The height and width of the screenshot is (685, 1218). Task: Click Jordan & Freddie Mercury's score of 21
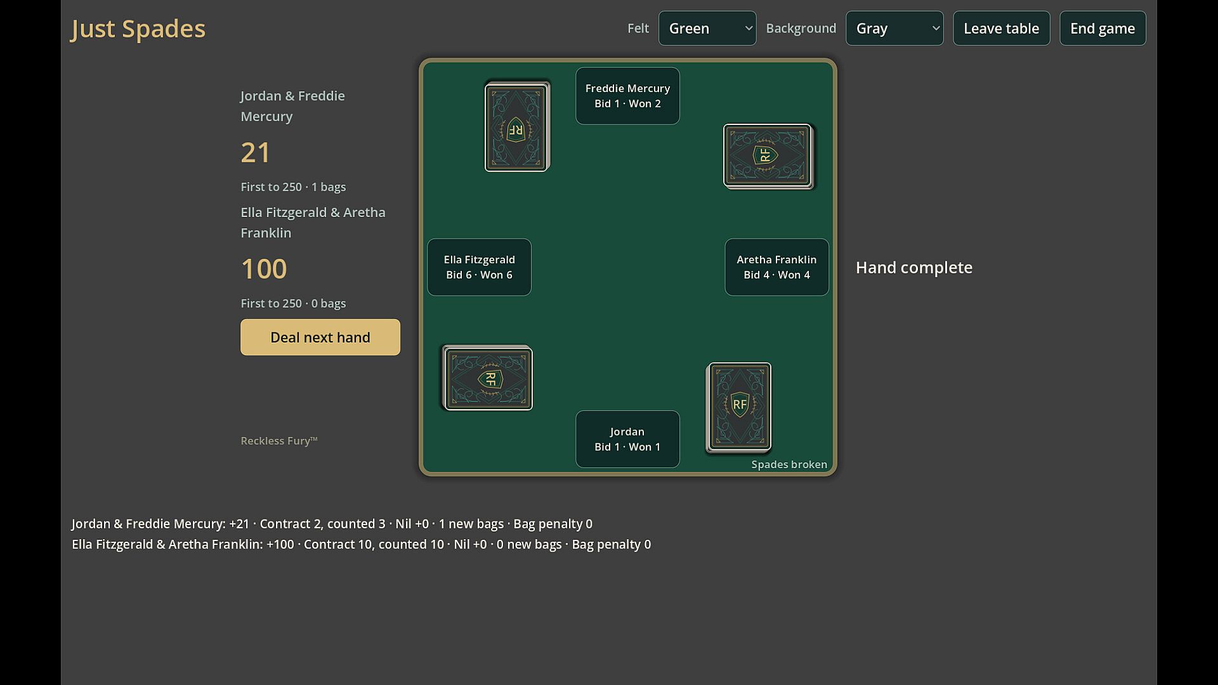256,152
